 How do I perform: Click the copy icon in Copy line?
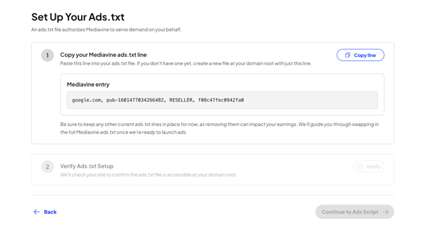tap(347, 55)
